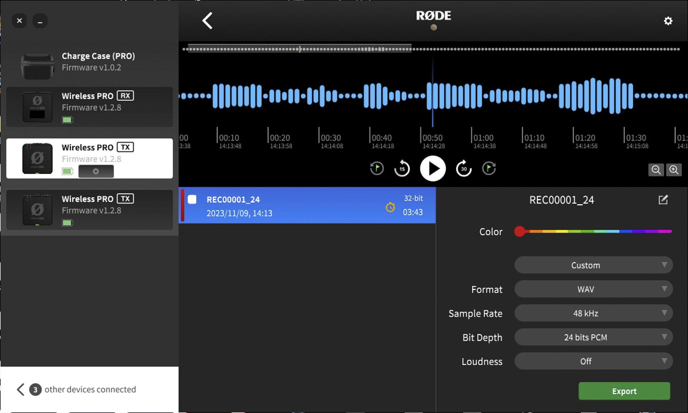
Task: Expand the Custom export preset dropdown
Action: (593, 265)
